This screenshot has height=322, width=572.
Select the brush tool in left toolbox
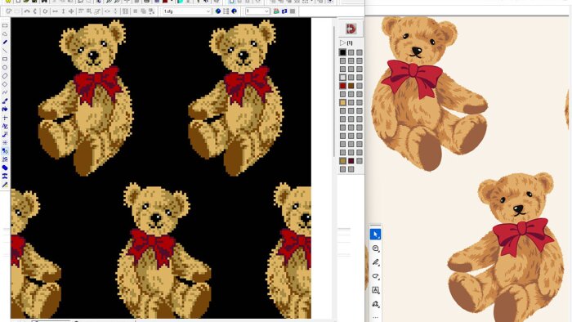click(5, 101)
